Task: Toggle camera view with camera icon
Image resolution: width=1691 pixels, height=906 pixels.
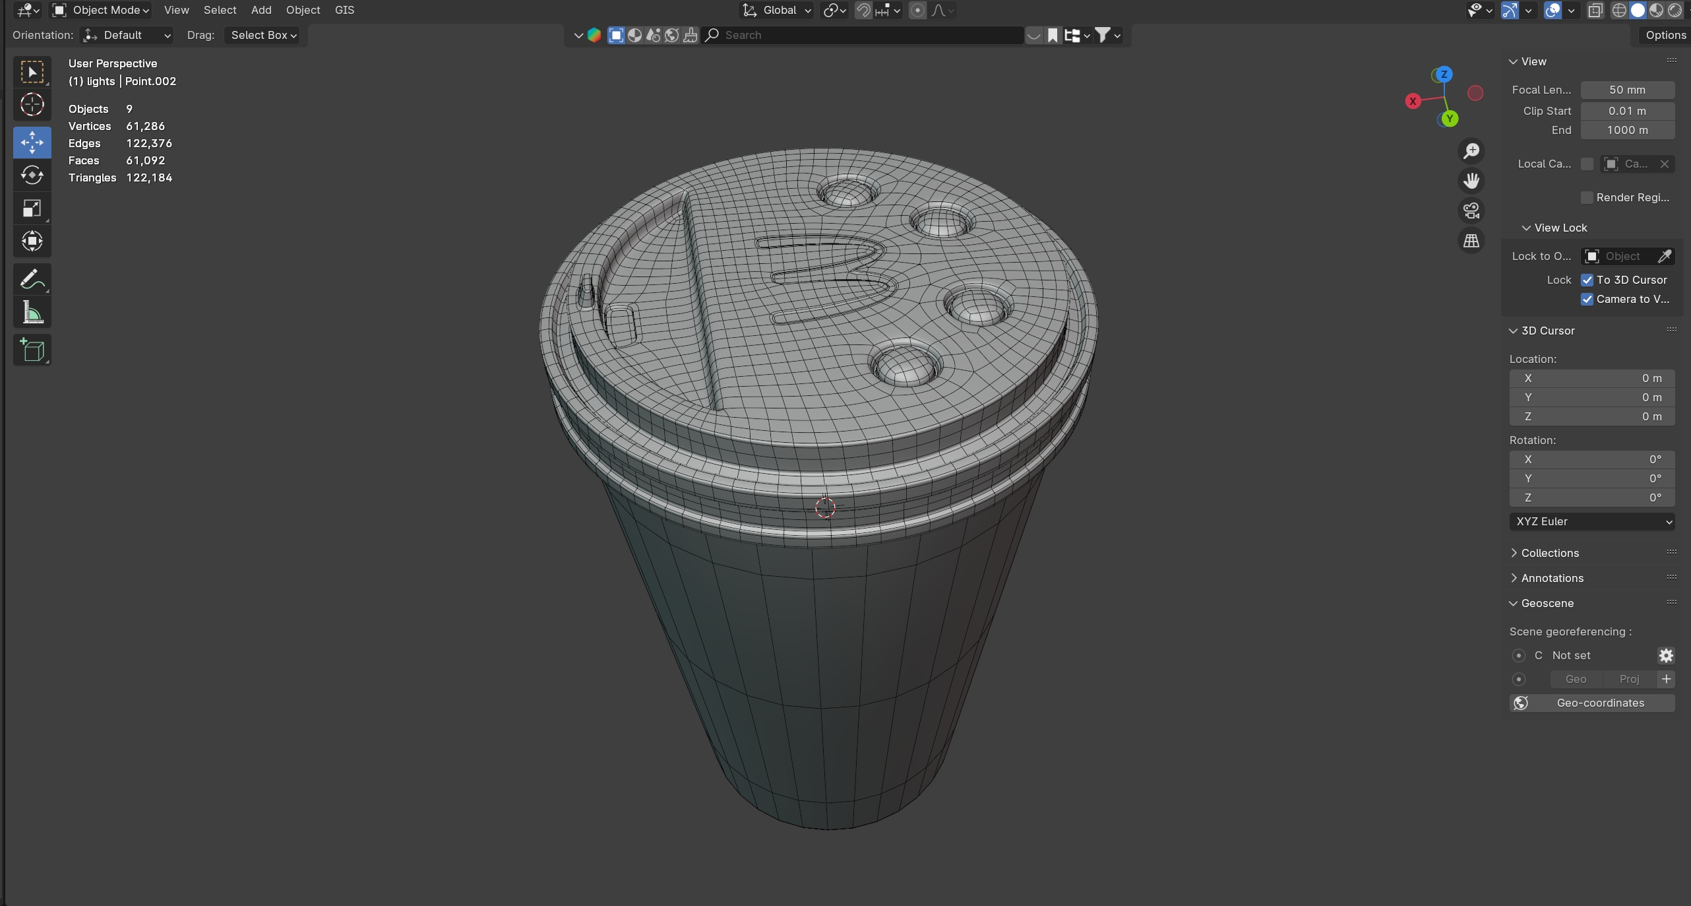Action: tap(1471, 211)
